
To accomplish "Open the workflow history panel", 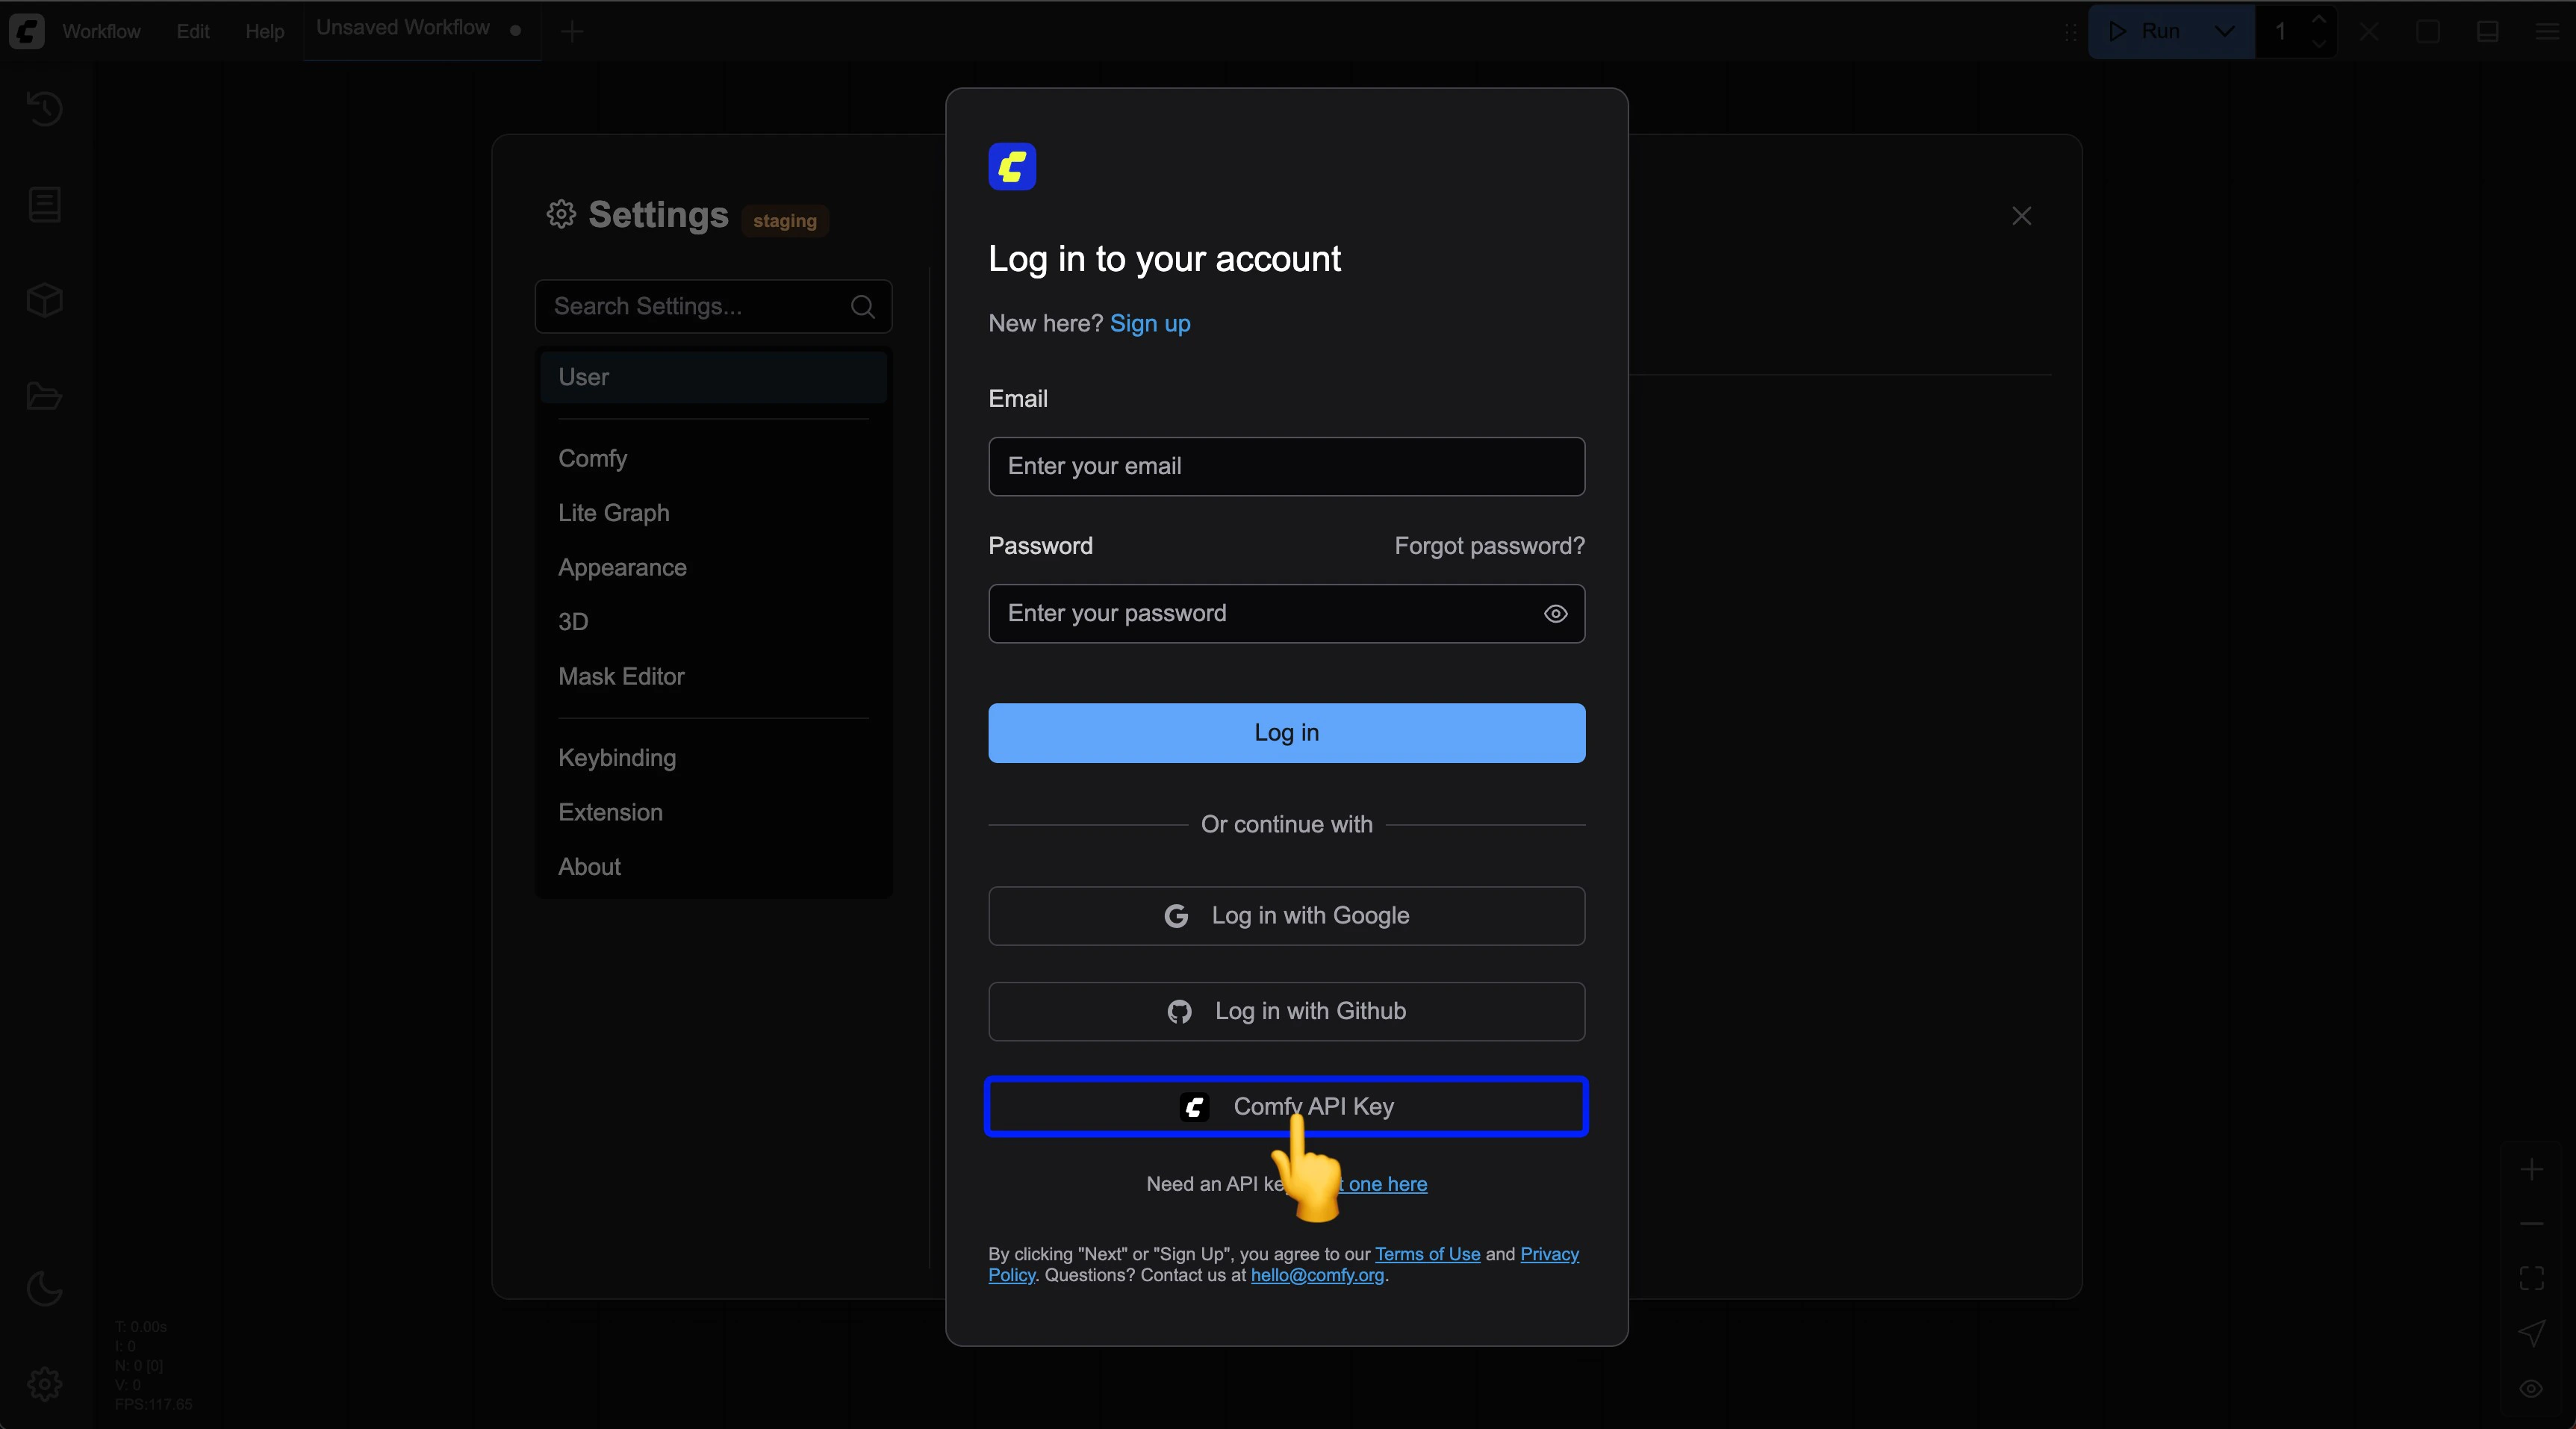I will pyautogui.click(x=44, y=108).
